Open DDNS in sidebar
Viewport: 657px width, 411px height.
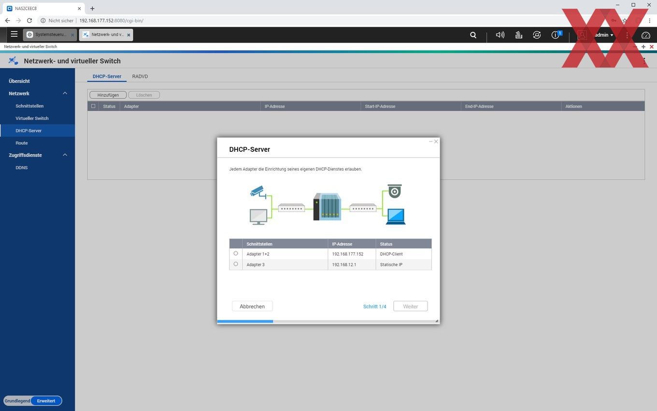(22, 168)
